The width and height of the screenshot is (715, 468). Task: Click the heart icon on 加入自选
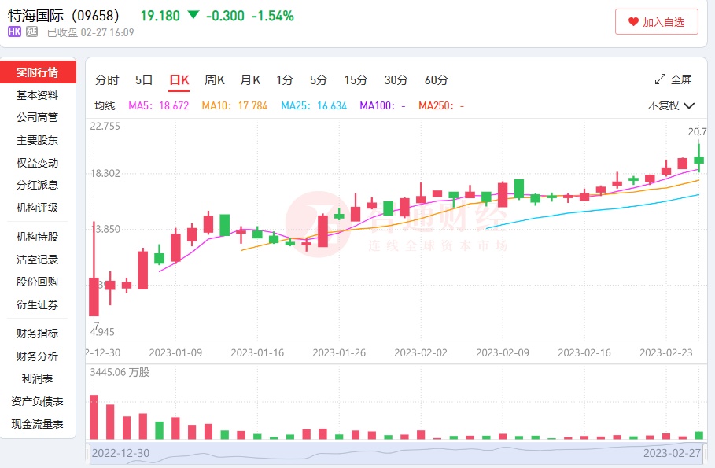[x=633, y=21]
